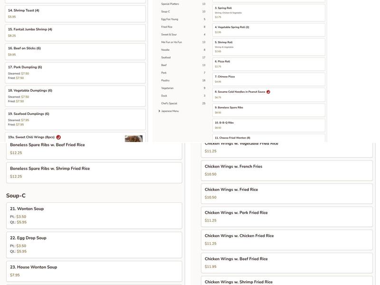Choose 15. Fantail Jumbo Shrimp item

[x=75, y=32]
